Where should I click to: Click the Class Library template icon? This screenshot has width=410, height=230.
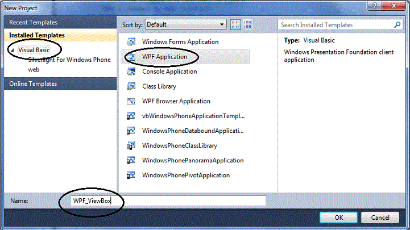click(x=131, y=86)
